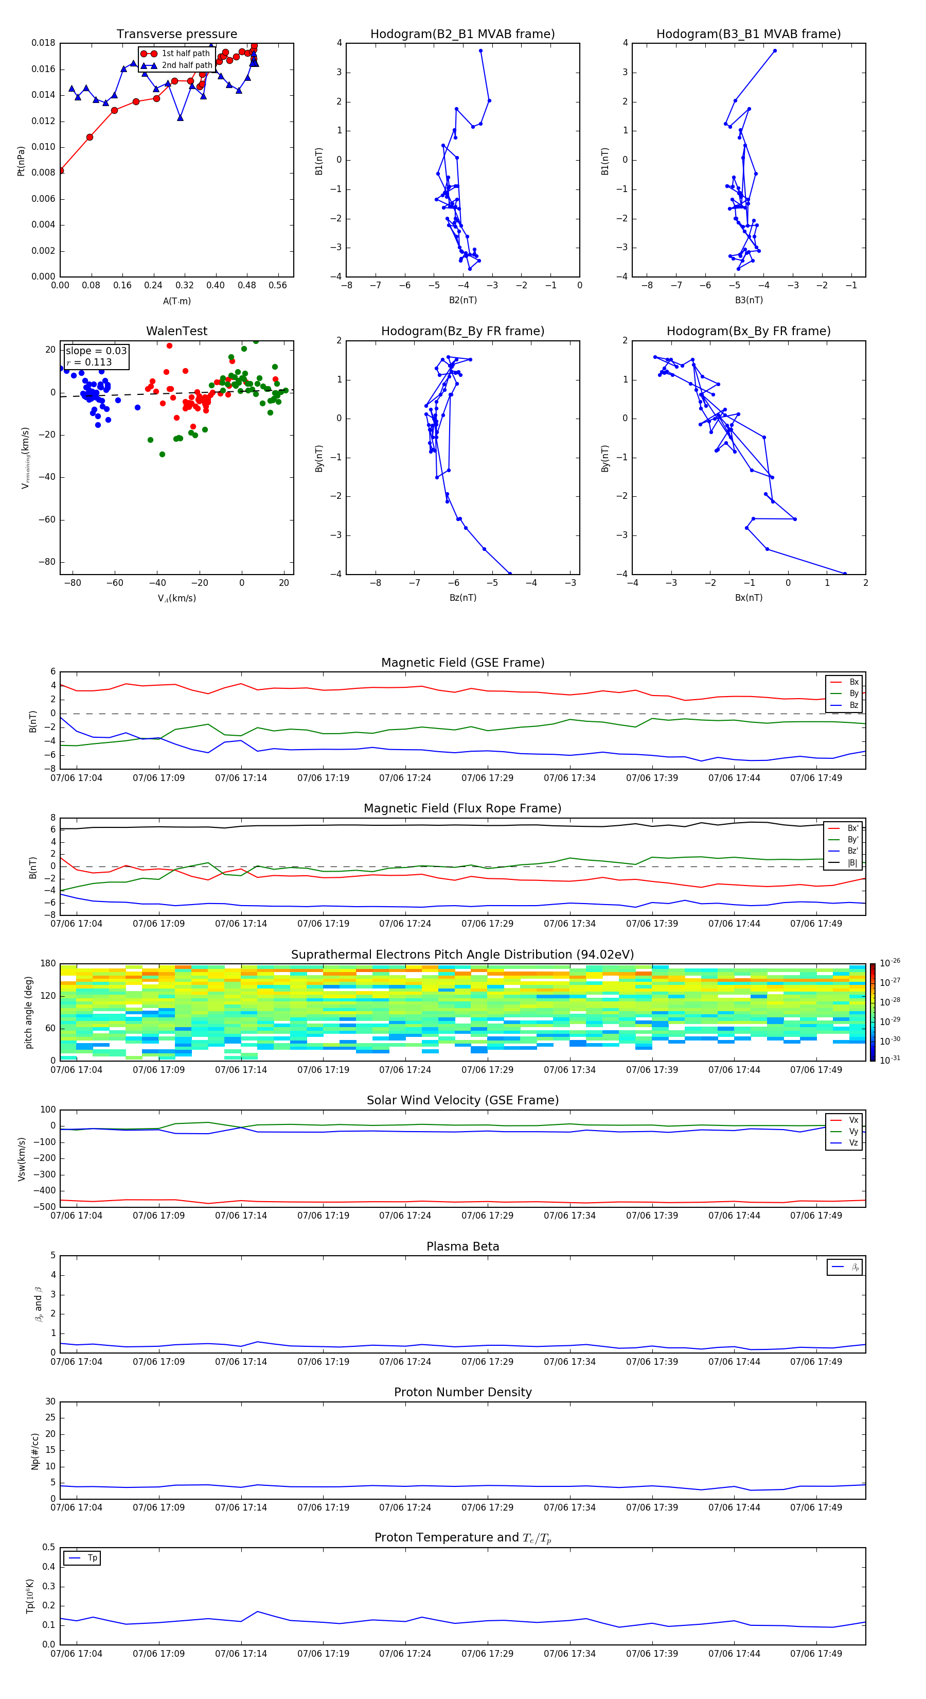The image size is (926, 1699).
Task: Click "Bx'" legend entry in Flux Rope panel
Action: point(844,828)
